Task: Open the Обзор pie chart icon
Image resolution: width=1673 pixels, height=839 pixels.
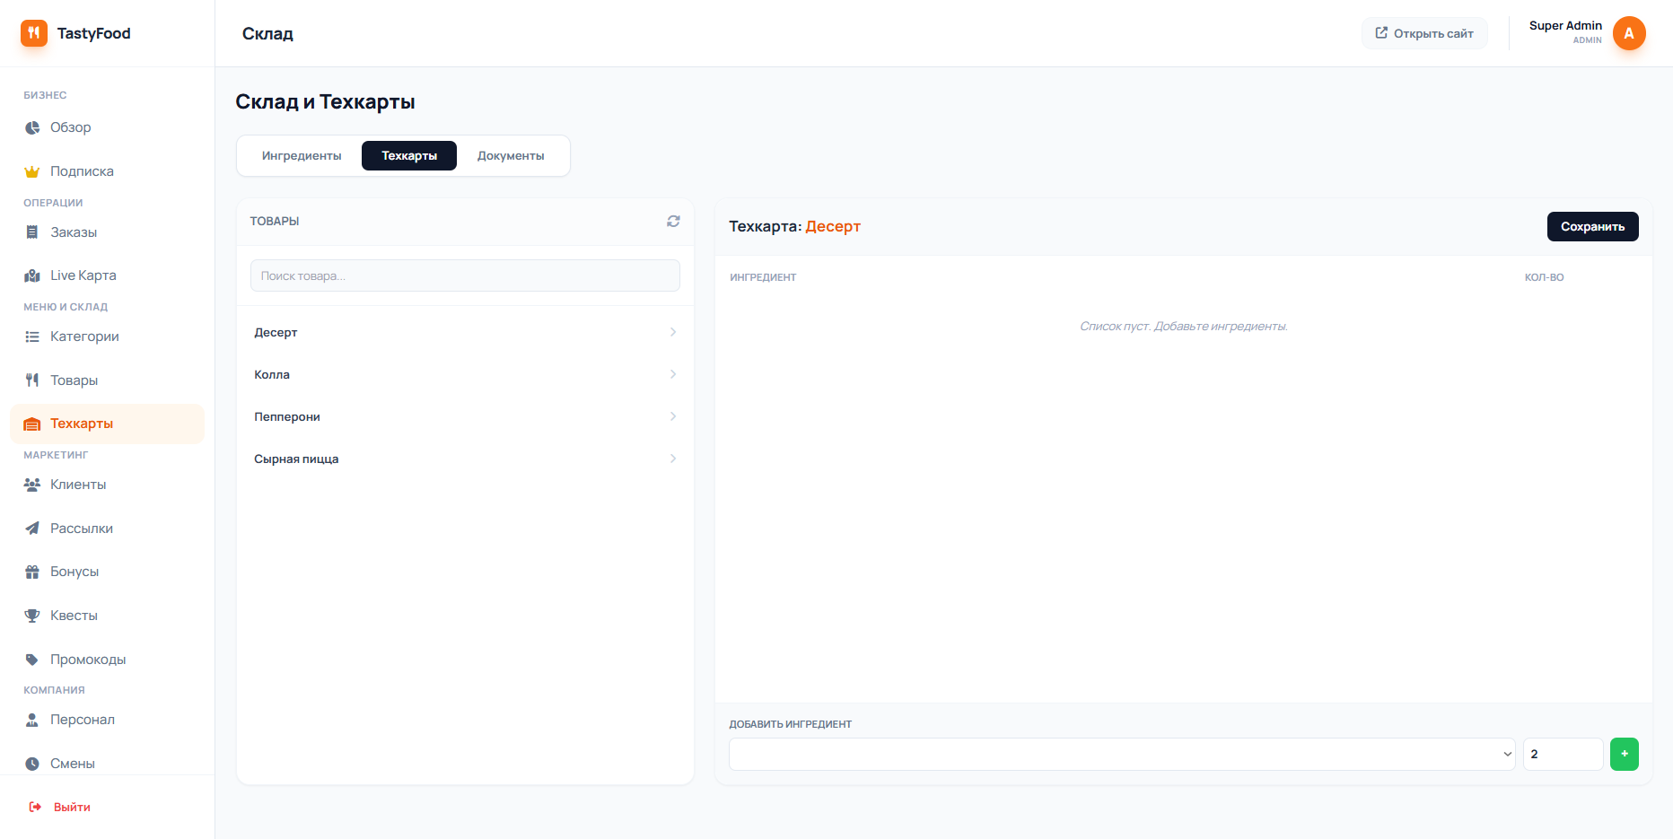Action: click(32, 127)
